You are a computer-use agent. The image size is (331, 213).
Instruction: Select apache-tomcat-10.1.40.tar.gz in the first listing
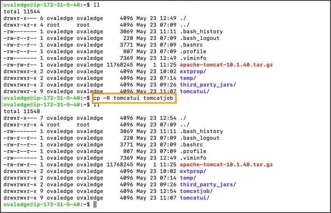coord(226,64)
